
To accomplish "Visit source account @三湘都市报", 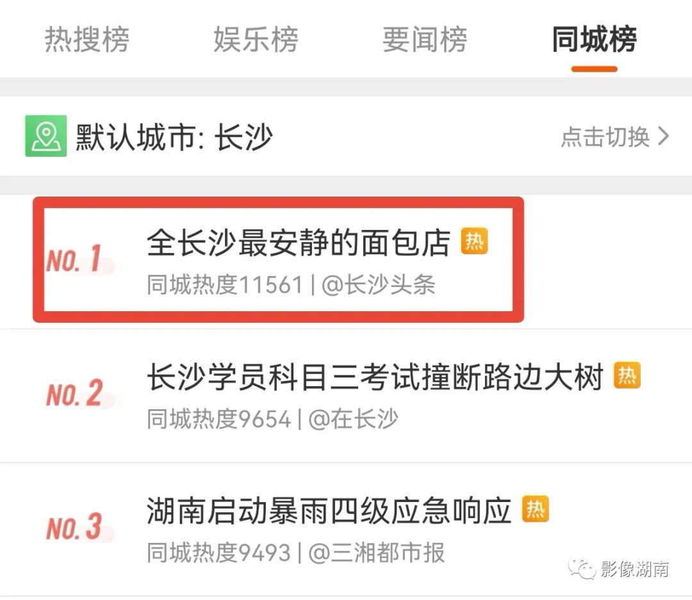I will [x=377, y=553].
